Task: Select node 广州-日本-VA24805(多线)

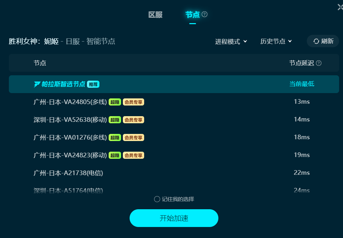Action: coord(174,102)
